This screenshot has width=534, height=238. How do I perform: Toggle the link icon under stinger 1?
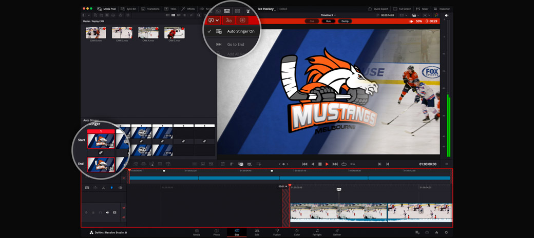click(x=101, y=153)
